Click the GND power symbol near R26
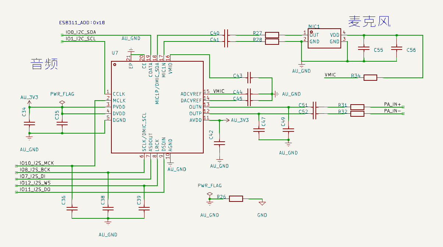 coord(262,203)
